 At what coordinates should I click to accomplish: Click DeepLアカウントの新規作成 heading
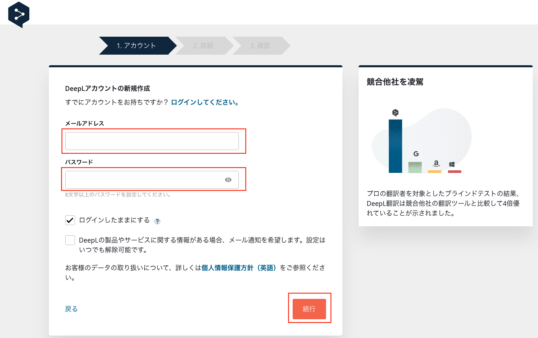[108, 88]
